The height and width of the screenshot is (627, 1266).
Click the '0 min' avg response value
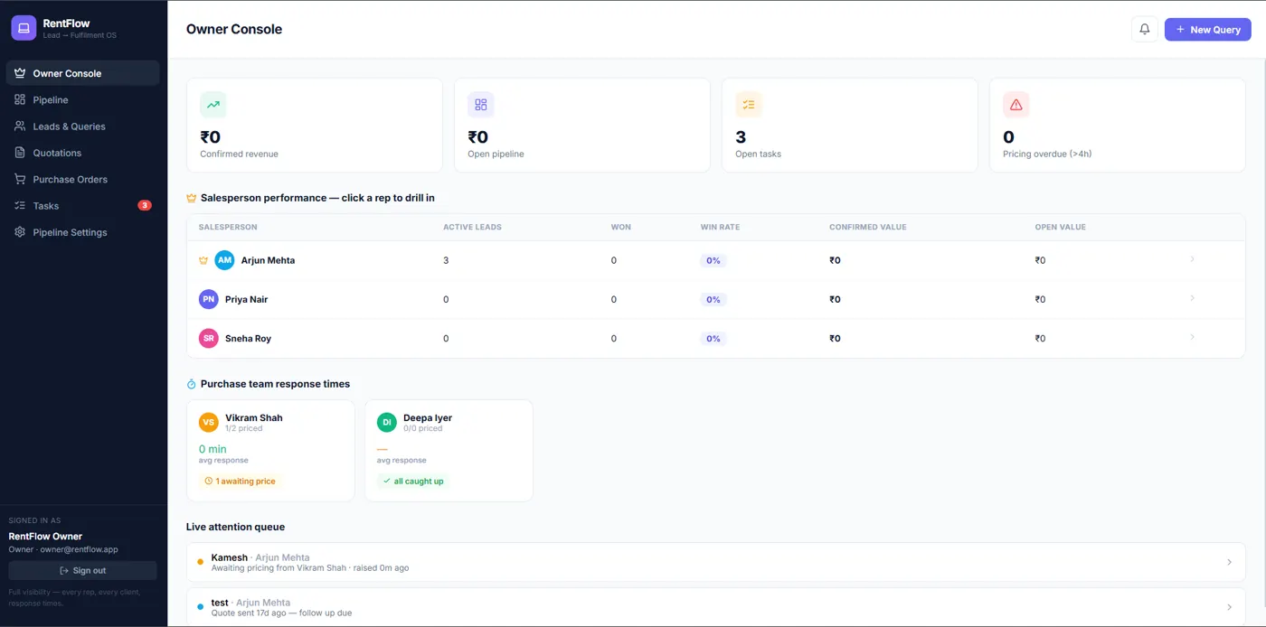click(x=213, y=449)
